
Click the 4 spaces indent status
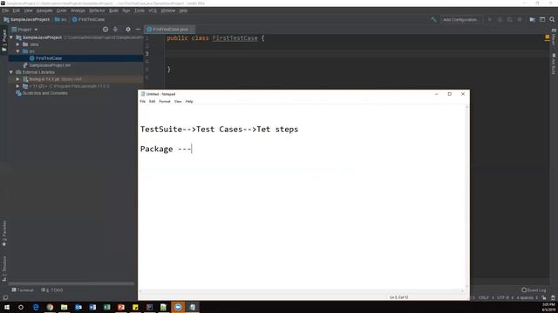[527, 297]
